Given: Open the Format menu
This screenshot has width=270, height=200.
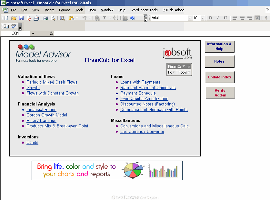Looking at the screenshot, I should point(65,10).
